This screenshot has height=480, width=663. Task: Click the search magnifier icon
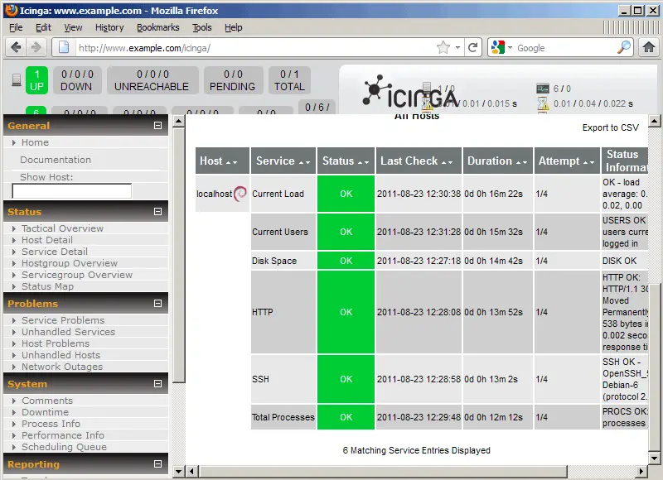click(x=624, y=47)
